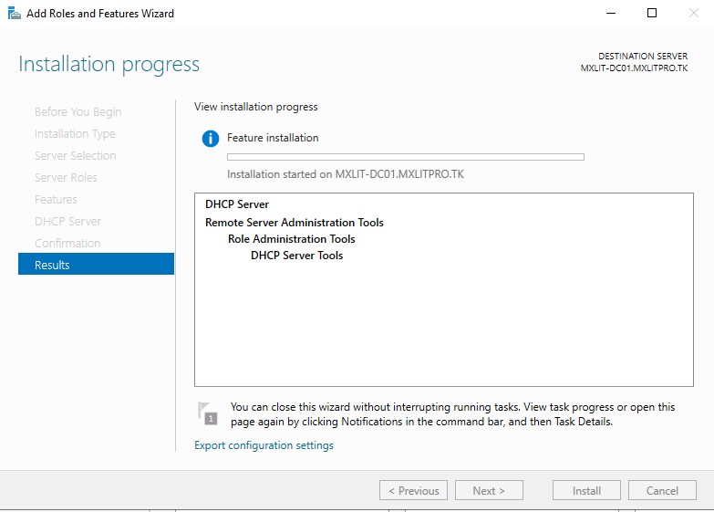This screenshot has height=512, width=714.
Task: Select Server Selection in sidebar
Action: coord(75,155)
